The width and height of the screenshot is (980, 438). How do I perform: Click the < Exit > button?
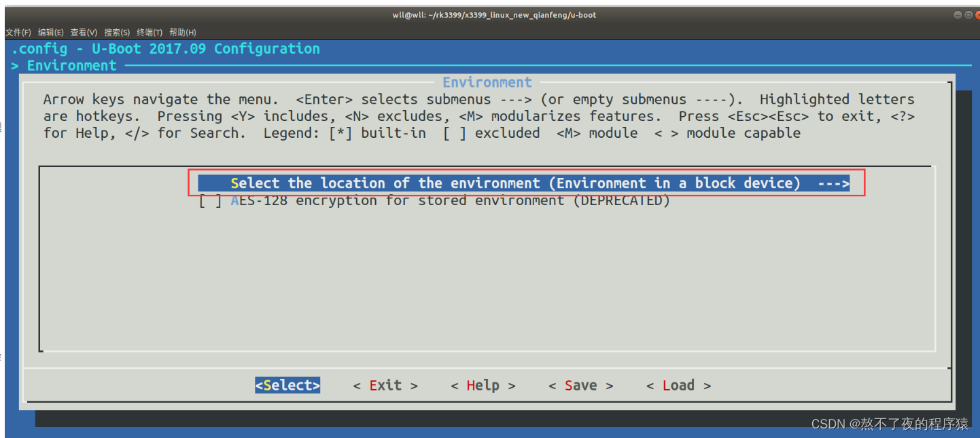pos(385,385)
